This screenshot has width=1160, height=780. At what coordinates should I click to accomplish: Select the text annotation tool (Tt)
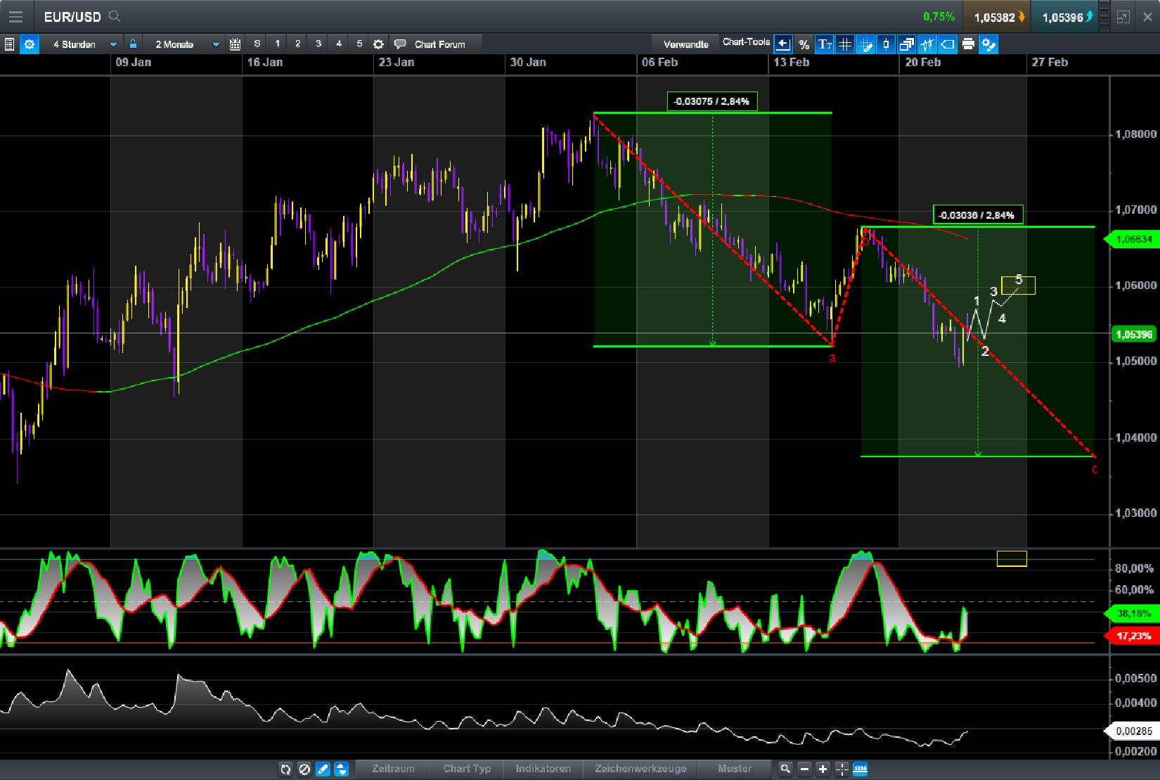pyautogui.click(x=825, y=44)
